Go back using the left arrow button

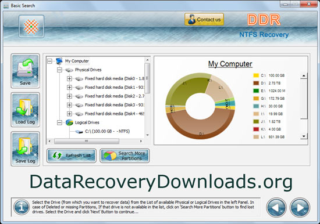coord(276,208)
